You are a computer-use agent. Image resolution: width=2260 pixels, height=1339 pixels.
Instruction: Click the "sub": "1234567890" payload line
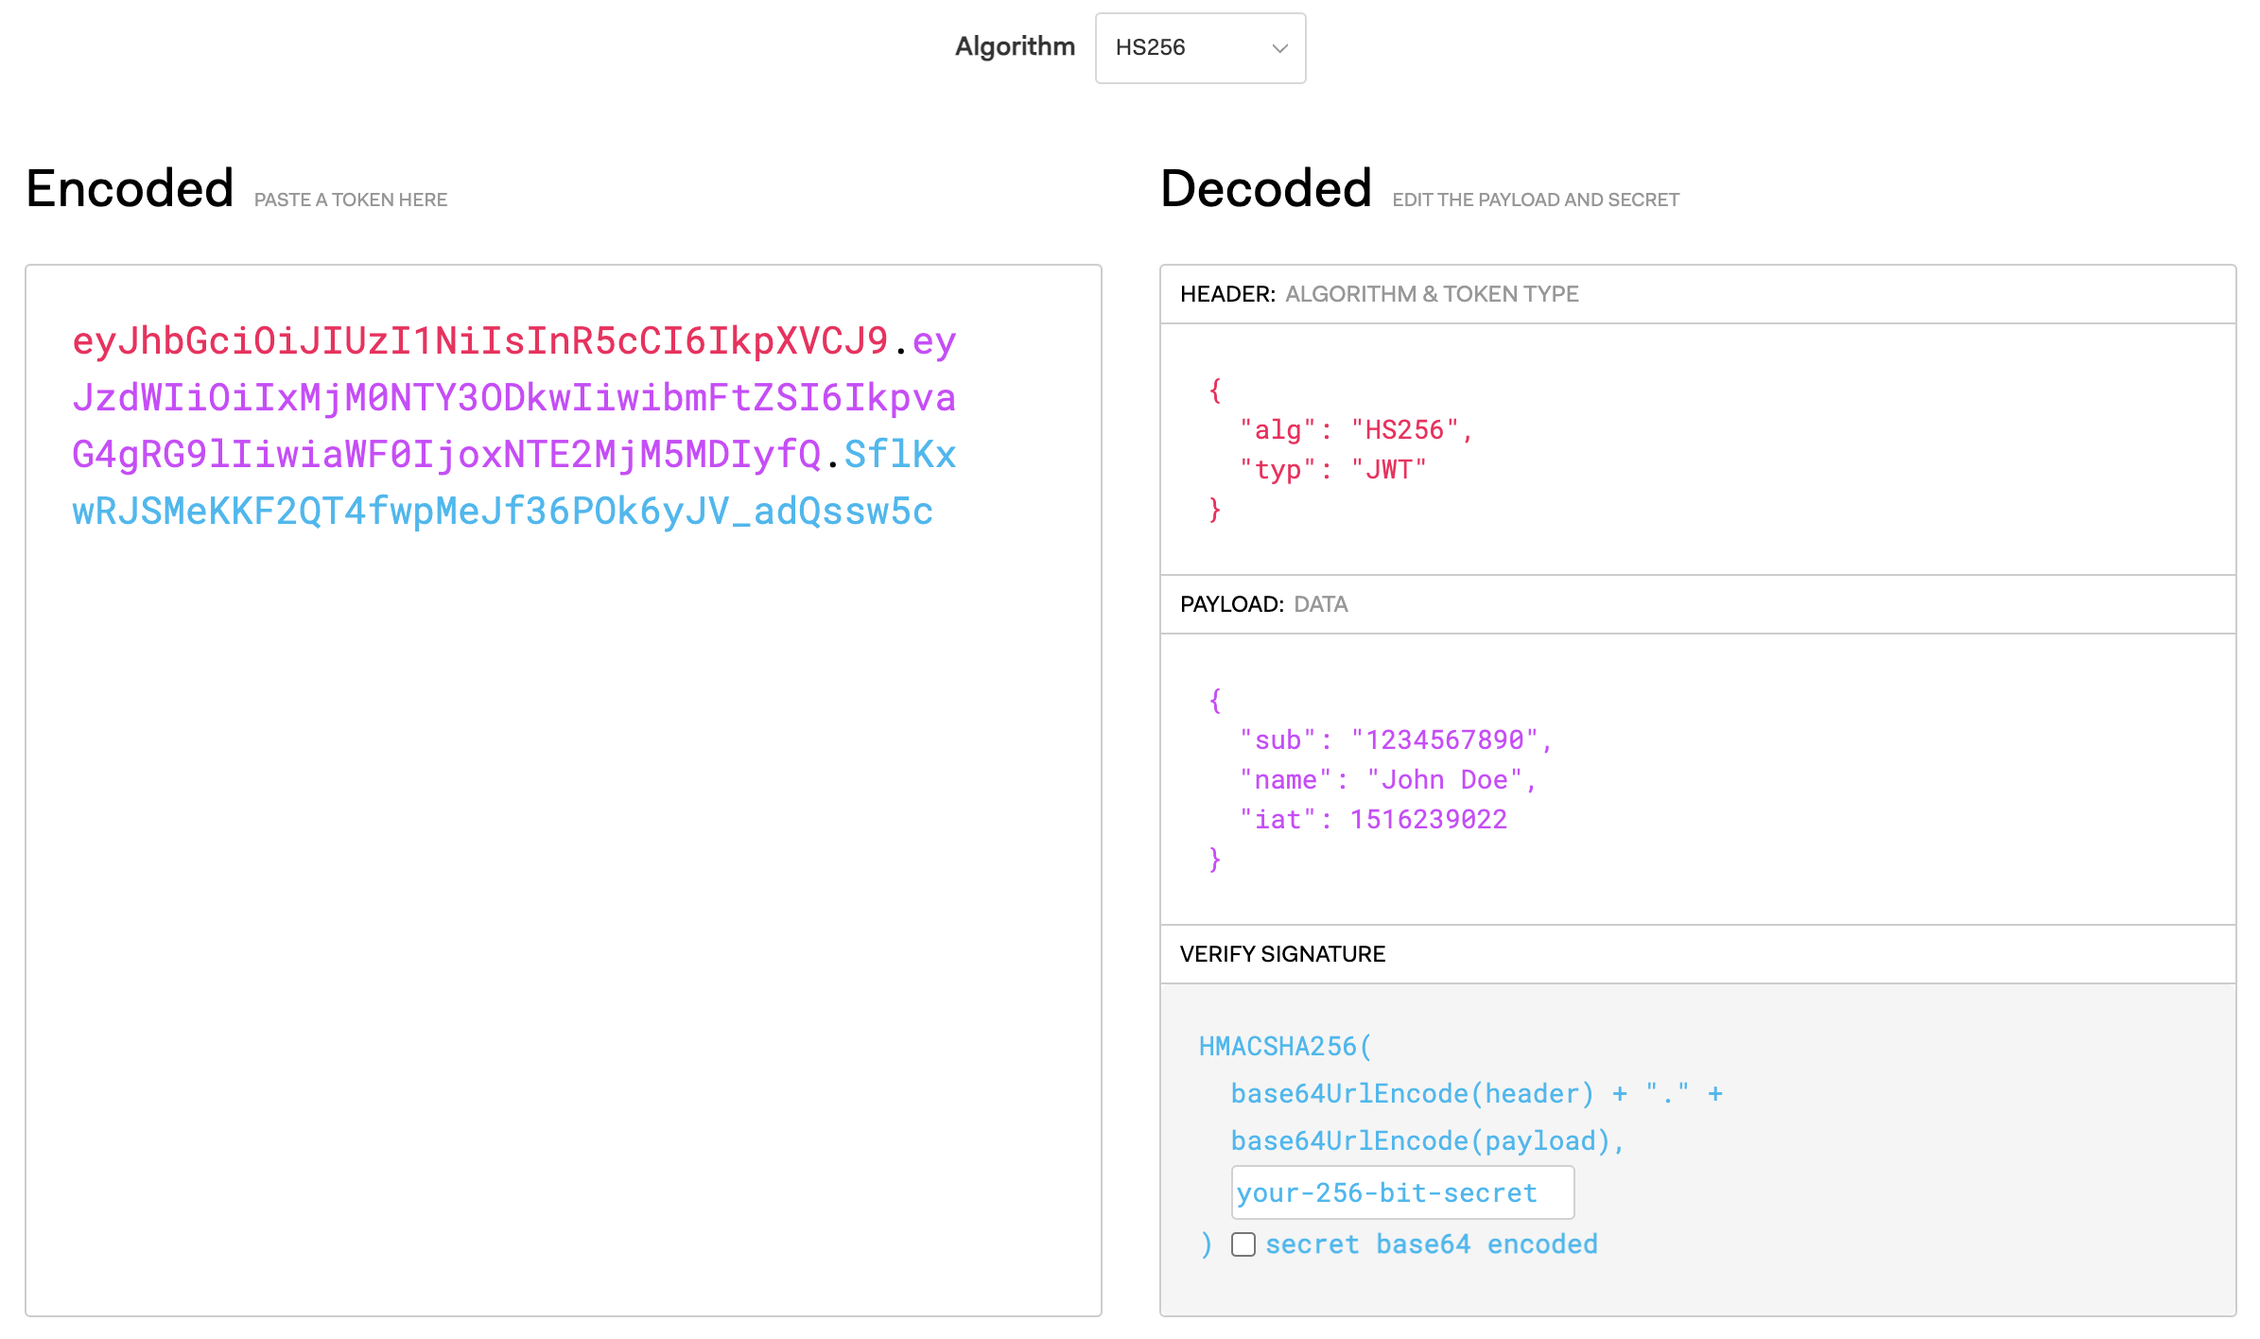pyautogui.click(x=1396, y=740)
